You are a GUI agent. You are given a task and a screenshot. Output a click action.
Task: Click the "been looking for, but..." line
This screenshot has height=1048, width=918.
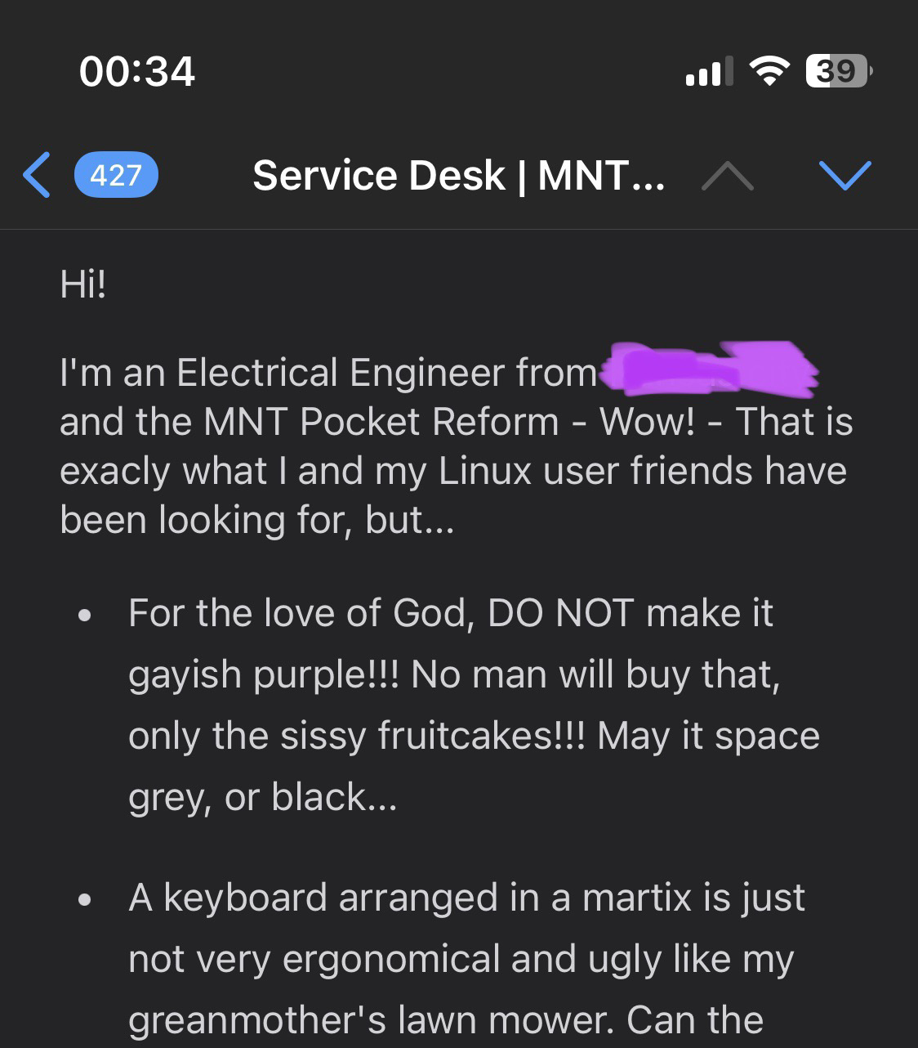(256, 520)
